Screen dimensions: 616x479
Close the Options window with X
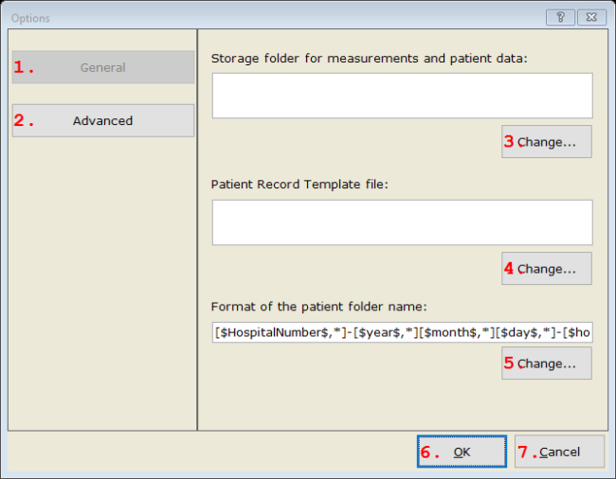[x=590, y=17]
